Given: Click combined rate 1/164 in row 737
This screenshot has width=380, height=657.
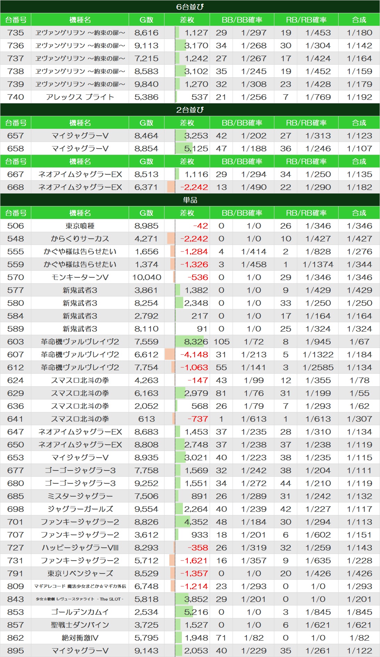Looking at the screenshot, I should (x=359, y=58).
